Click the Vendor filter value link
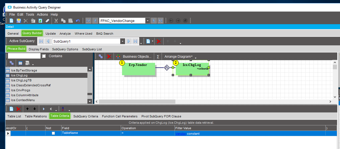 tap(181, 134)
